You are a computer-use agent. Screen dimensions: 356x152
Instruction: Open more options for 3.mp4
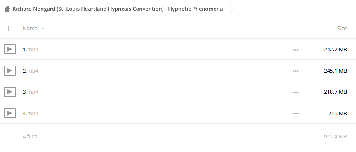(296, 92)
